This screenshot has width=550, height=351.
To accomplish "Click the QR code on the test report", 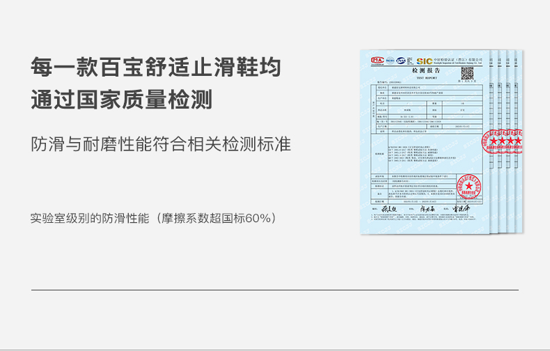I will click(x=467, y=73).
